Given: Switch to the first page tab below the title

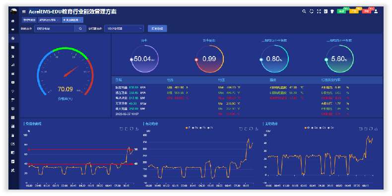Looking at the screenshot, I should (x=29, y=20).
